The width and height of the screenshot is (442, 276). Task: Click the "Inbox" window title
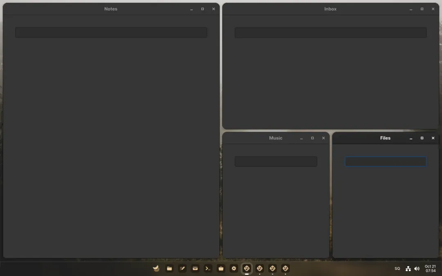[330, 9]
